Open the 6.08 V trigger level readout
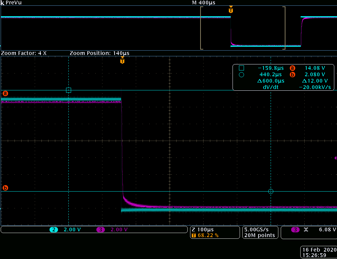 (327, 230)
